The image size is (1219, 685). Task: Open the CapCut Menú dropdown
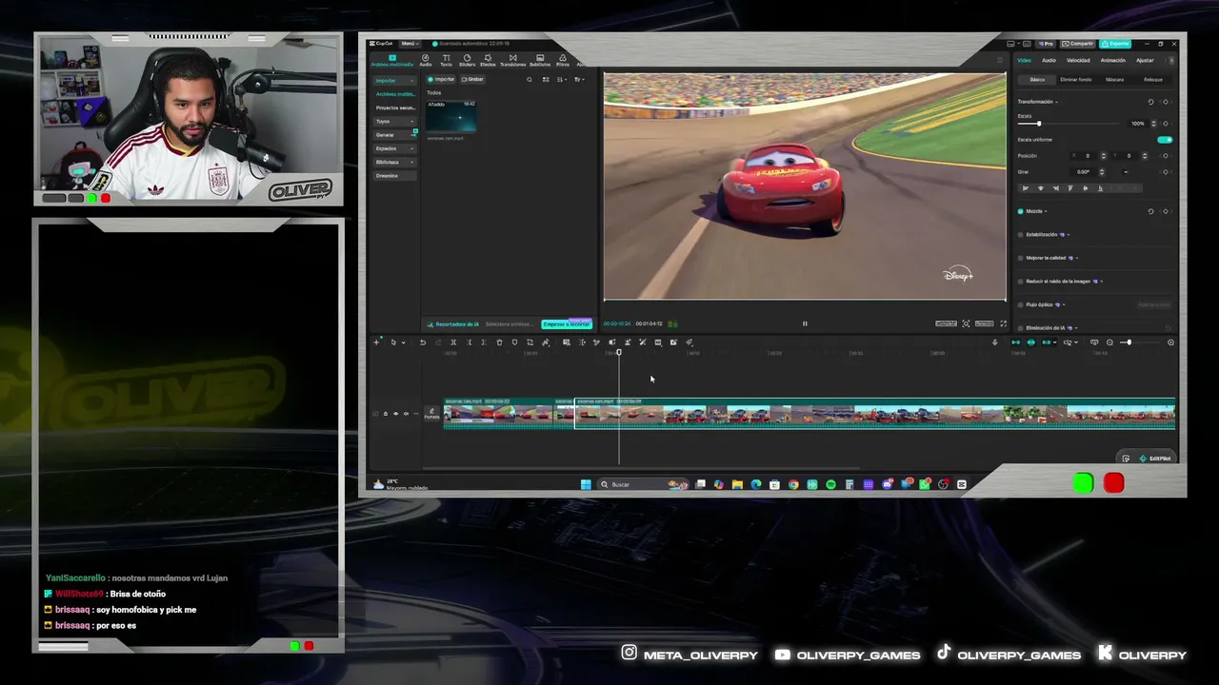[409, 44]
